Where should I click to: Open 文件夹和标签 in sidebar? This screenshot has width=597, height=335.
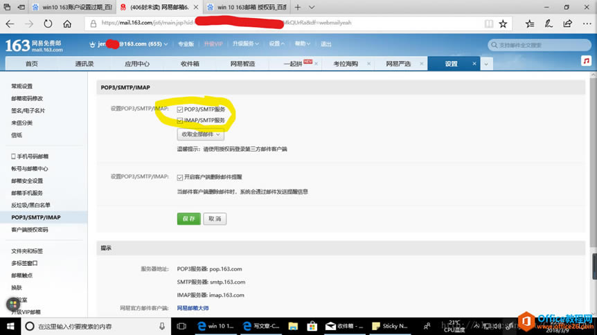(x=27, y=251)
